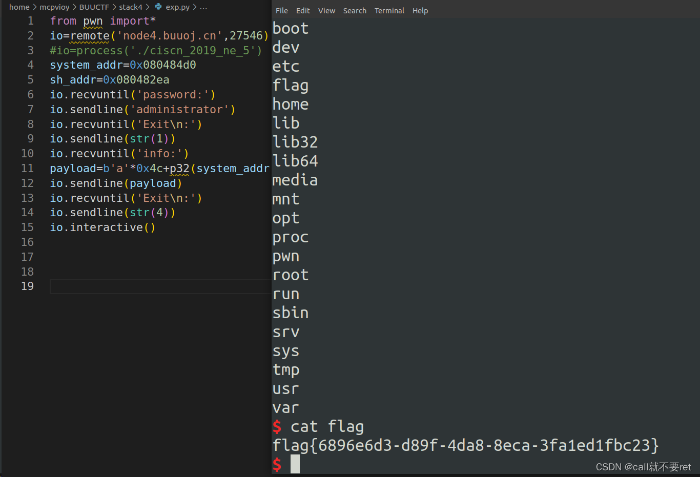This screenshot has width=700, height=477.
Task: Click 'media' in terminal output
Action: click(295, 180)
